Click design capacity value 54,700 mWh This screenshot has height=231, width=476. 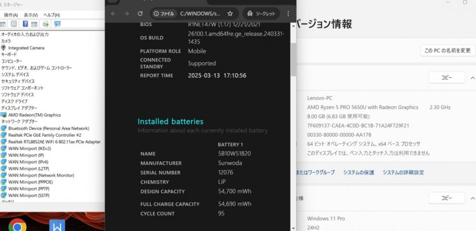(235, 191)
